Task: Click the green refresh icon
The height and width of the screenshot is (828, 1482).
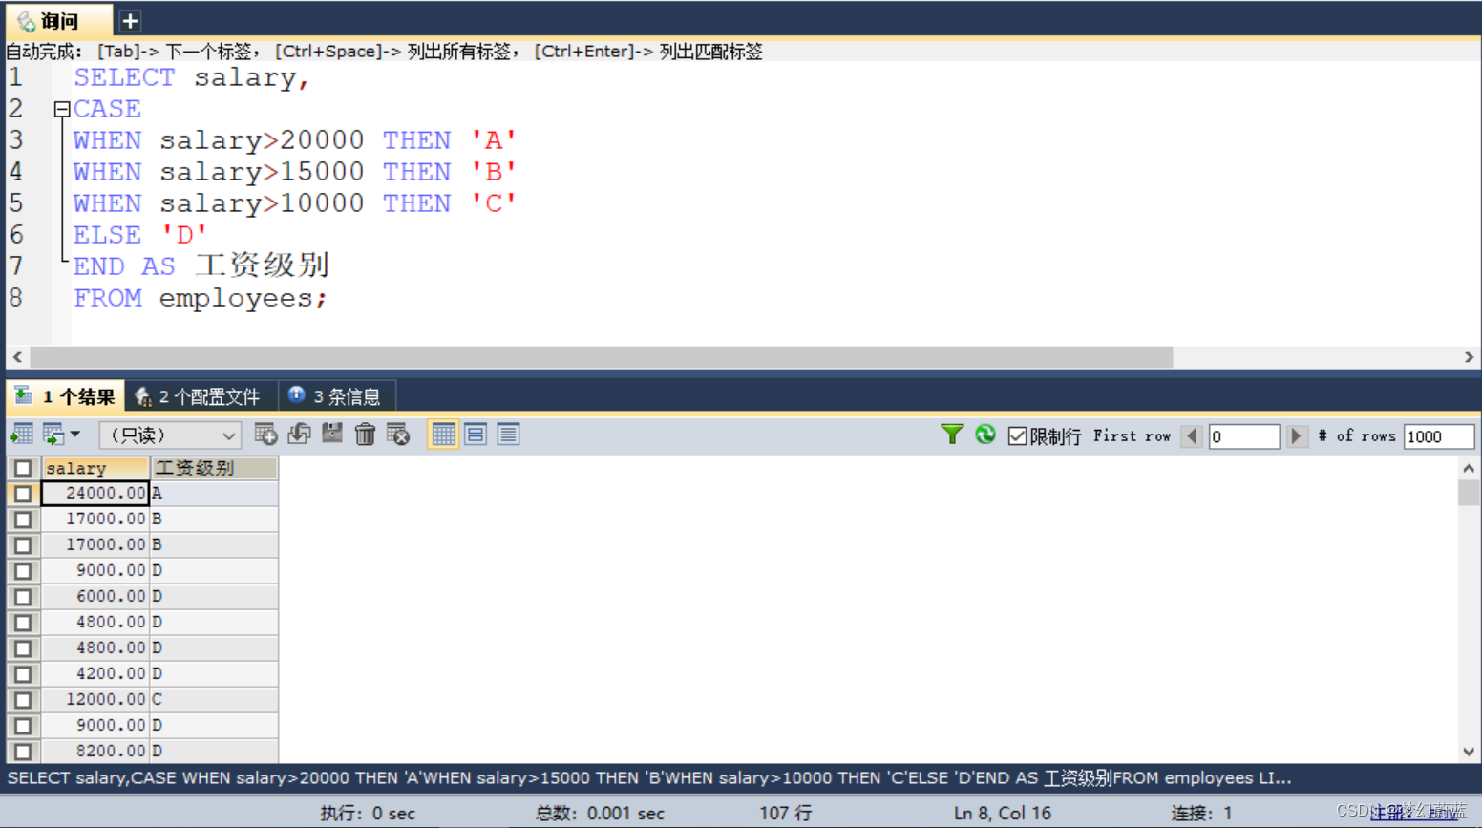Action: [x=985, y=435]
